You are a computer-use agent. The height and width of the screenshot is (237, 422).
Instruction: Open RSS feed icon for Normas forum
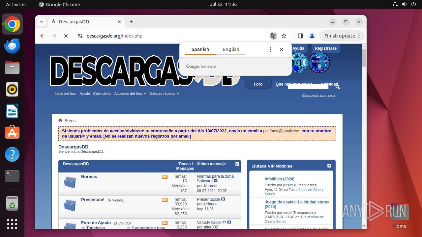(x=165, y=177)
